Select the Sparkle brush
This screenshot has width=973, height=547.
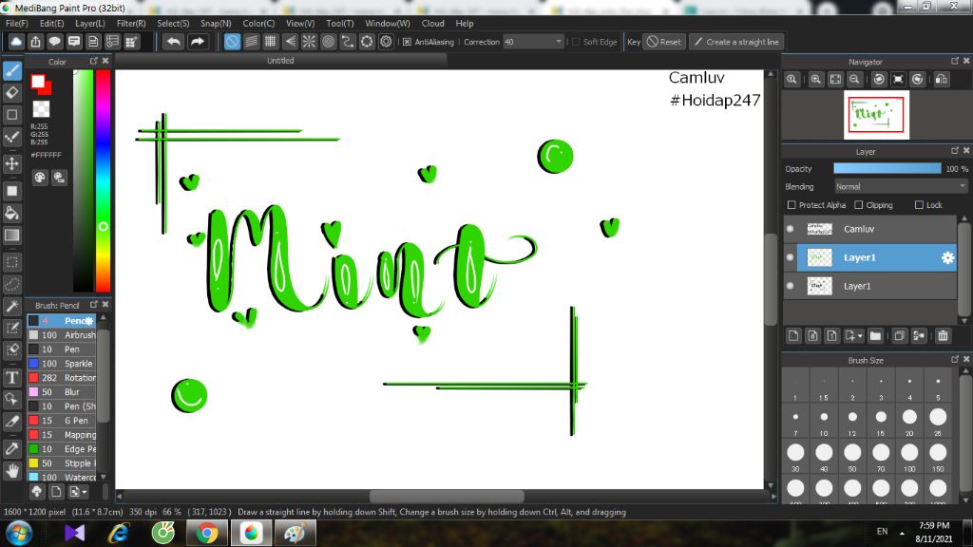pos(62,364)
